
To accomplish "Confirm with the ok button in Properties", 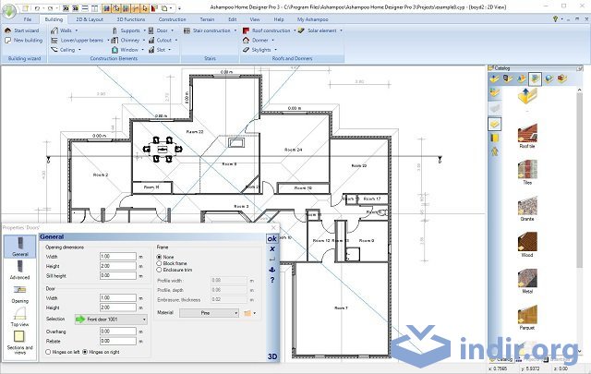I will pos(272,238).
